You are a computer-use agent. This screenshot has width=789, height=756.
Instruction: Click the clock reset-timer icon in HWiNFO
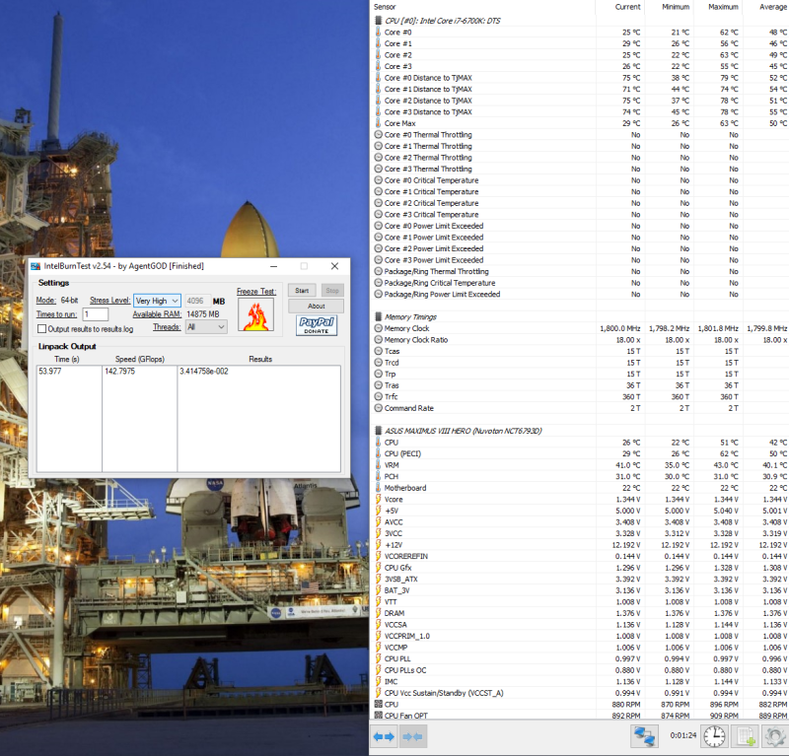coord(714,736)
